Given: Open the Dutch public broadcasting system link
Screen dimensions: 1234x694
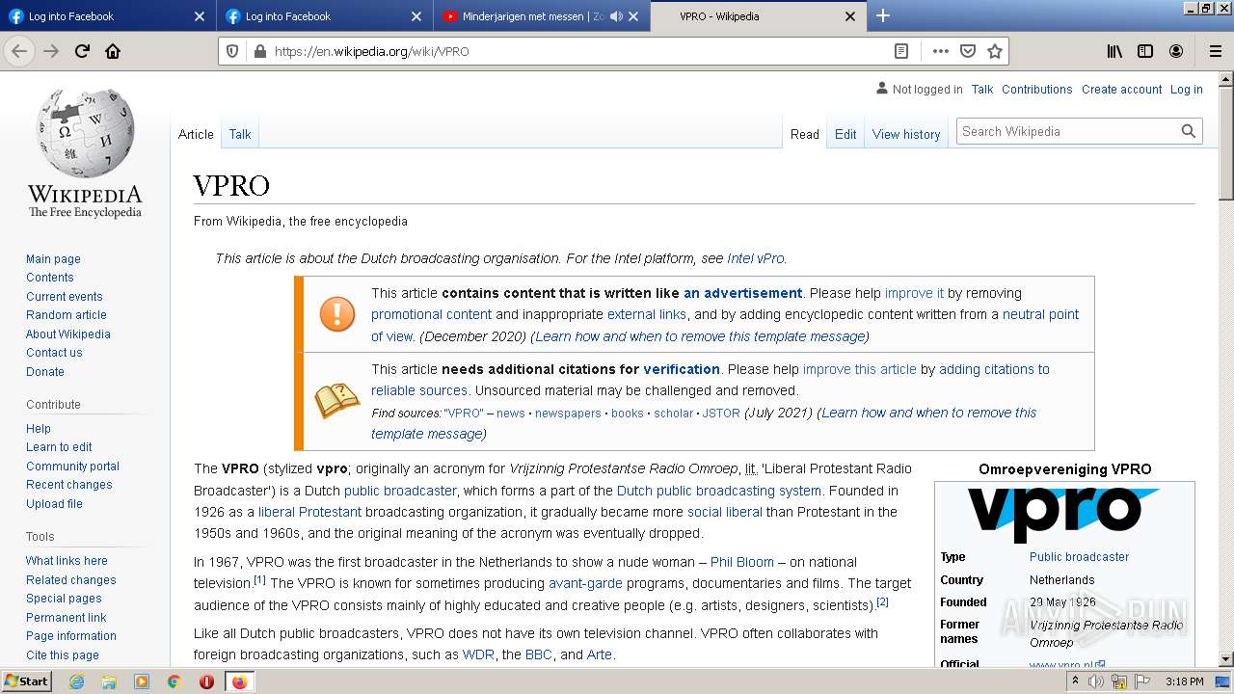Looking at the screenshot, I should (x=718, y=491).
